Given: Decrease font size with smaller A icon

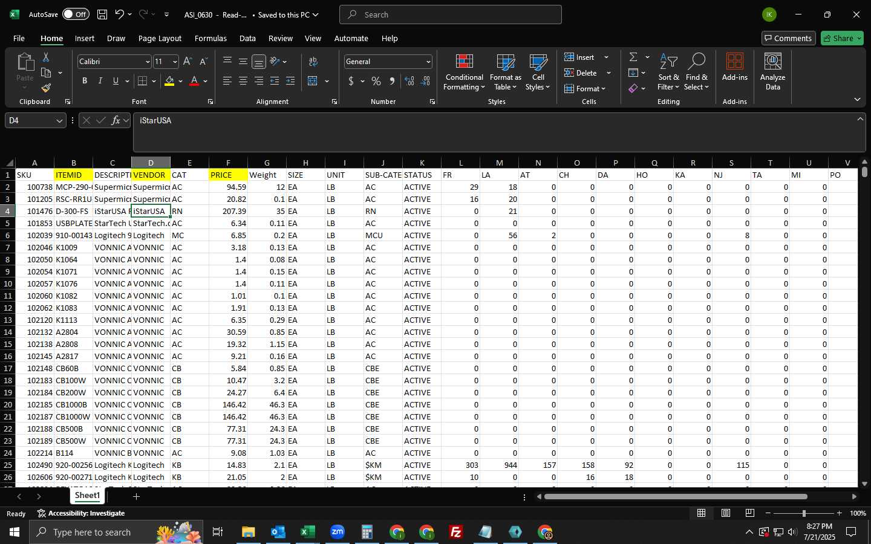Looking at the screenshot, I should tap(203, 62).
